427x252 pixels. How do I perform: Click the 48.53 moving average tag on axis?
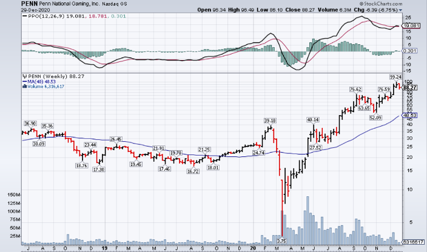point(410,116)
